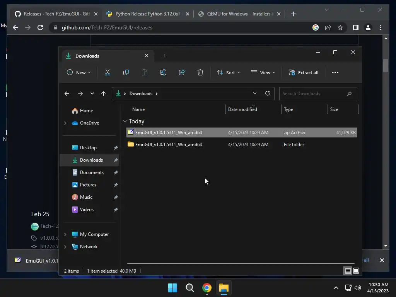The image size is (396, 297).
Task: Expand OneDrive in navigation pane
Action: tap(65, 123)
